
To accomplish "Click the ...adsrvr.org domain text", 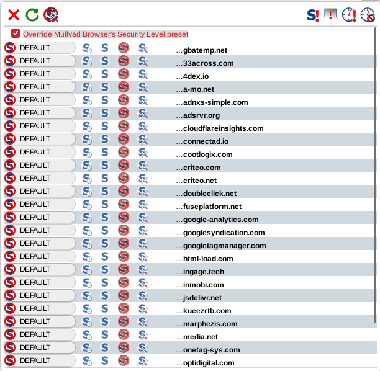I will point(198,115).
